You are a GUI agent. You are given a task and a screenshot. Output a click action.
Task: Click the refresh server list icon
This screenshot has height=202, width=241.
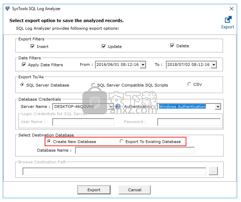118,106
